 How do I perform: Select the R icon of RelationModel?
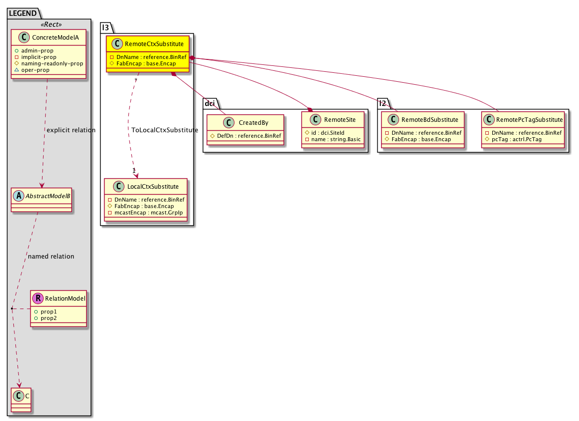pos(38,298)
